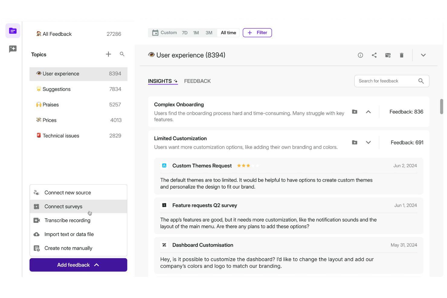Switch to the FEEDBACK tab

click(x=197, y=81)
